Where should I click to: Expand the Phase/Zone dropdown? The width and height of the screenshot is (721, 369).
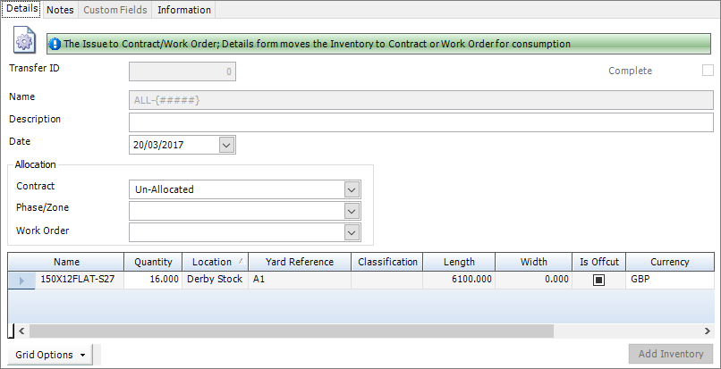[x=352, y=211]
